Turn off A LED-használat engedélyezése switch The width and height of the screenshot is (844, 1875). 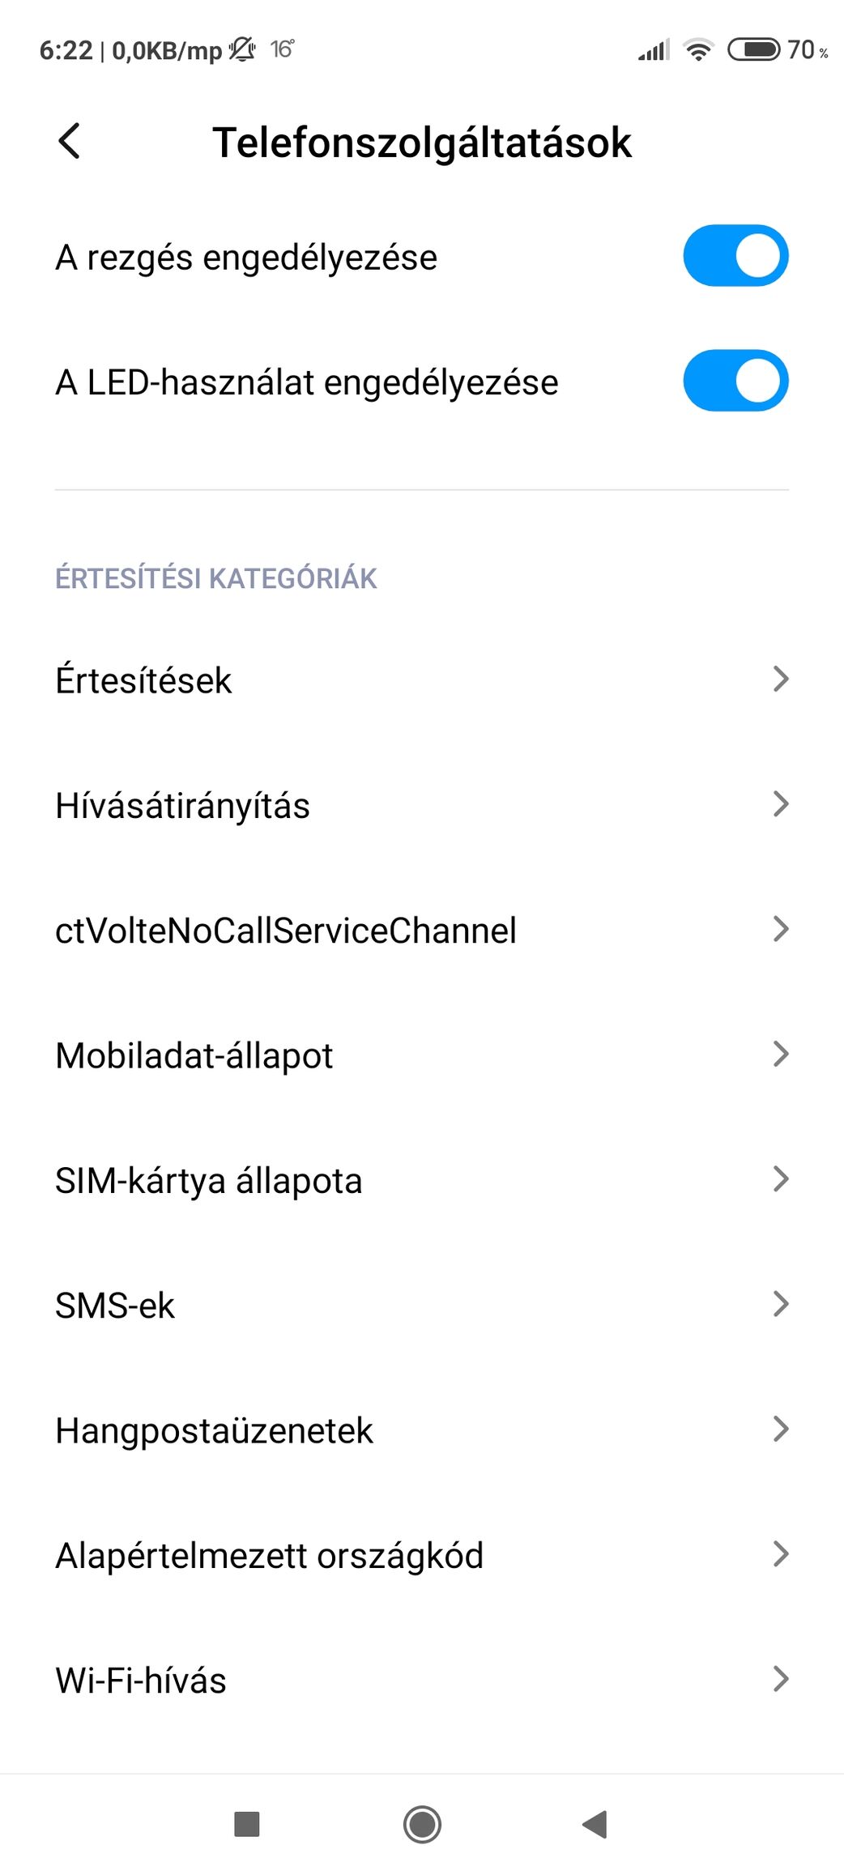tap(735, 381)
